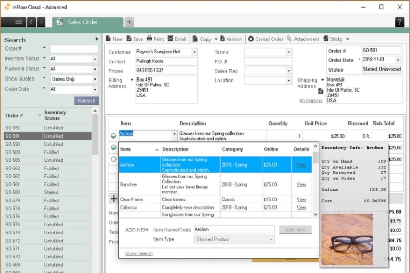Click the Order # search input field
410x273 pixels.
pos(74,49)
